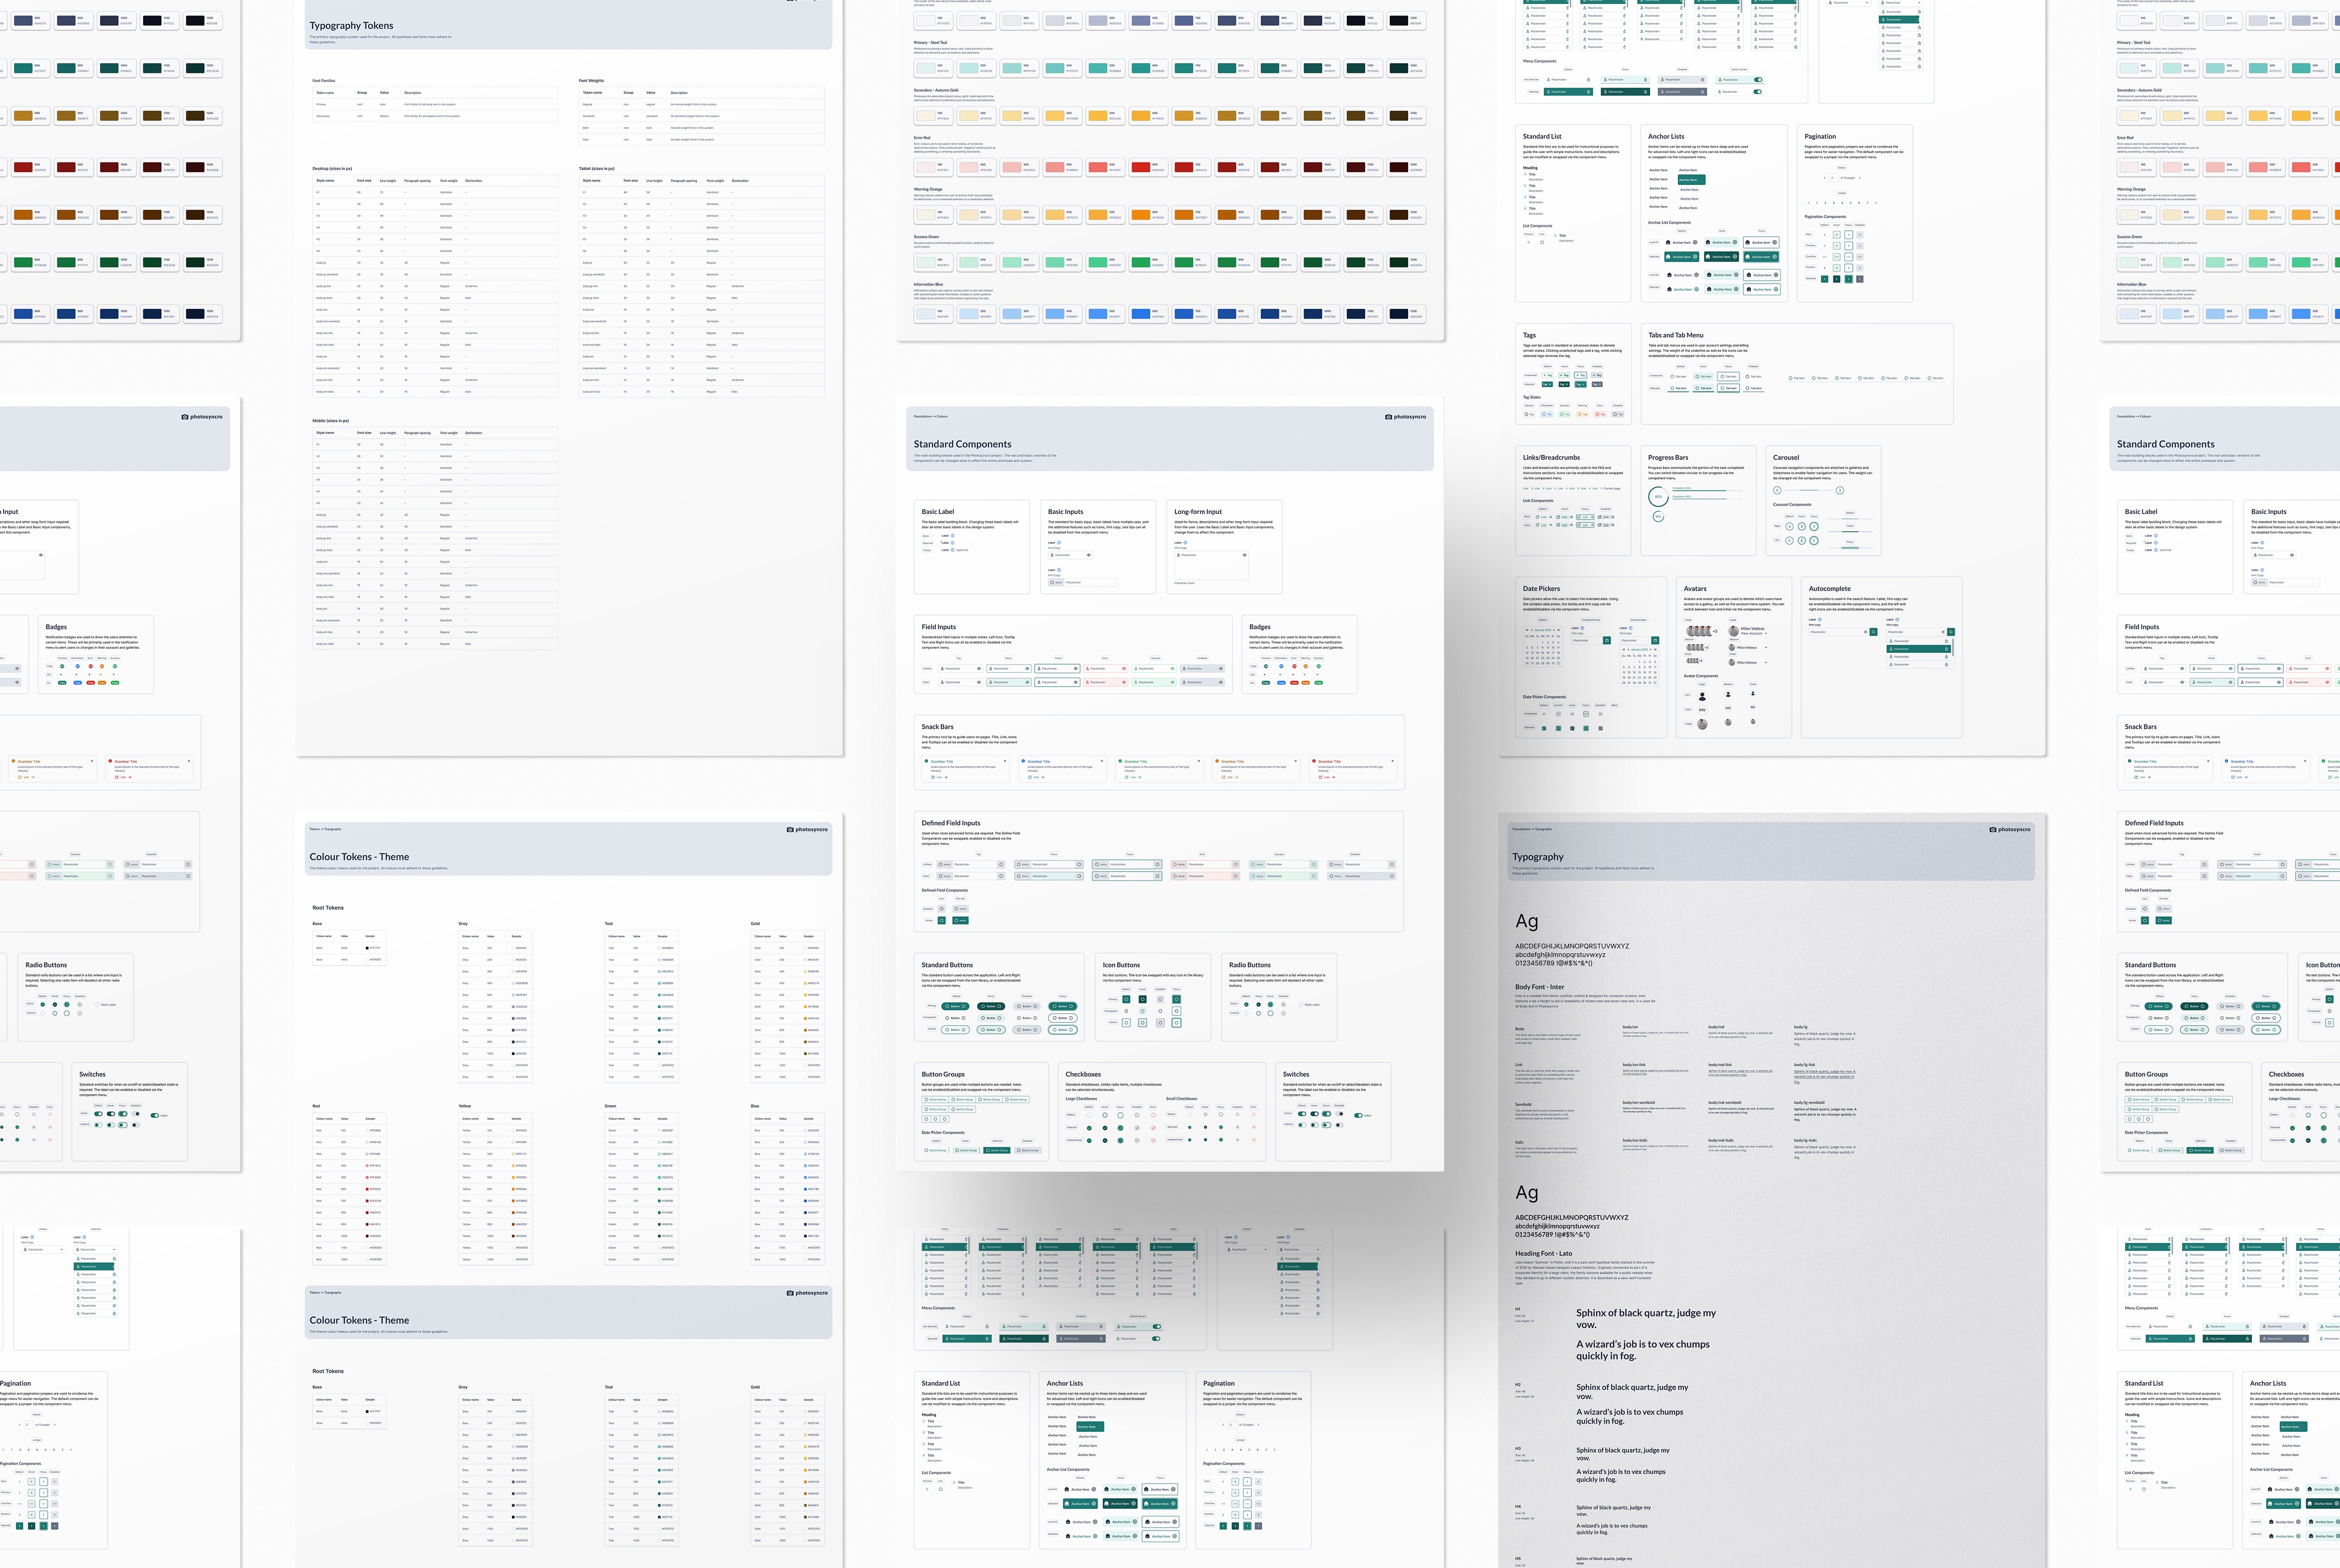Viewport: 2340px width, 1568px height.
Task: Click the +3 large avatar group badge
Action: click(x=1715, y=631)
